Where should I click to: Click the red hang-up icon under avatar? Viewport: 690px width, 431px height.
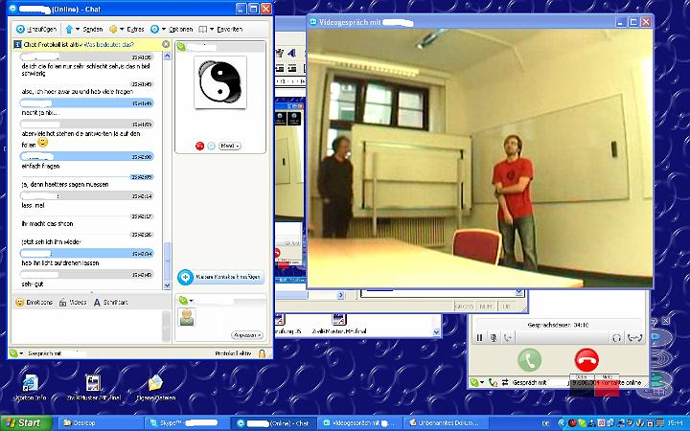[x=199, y=146]
